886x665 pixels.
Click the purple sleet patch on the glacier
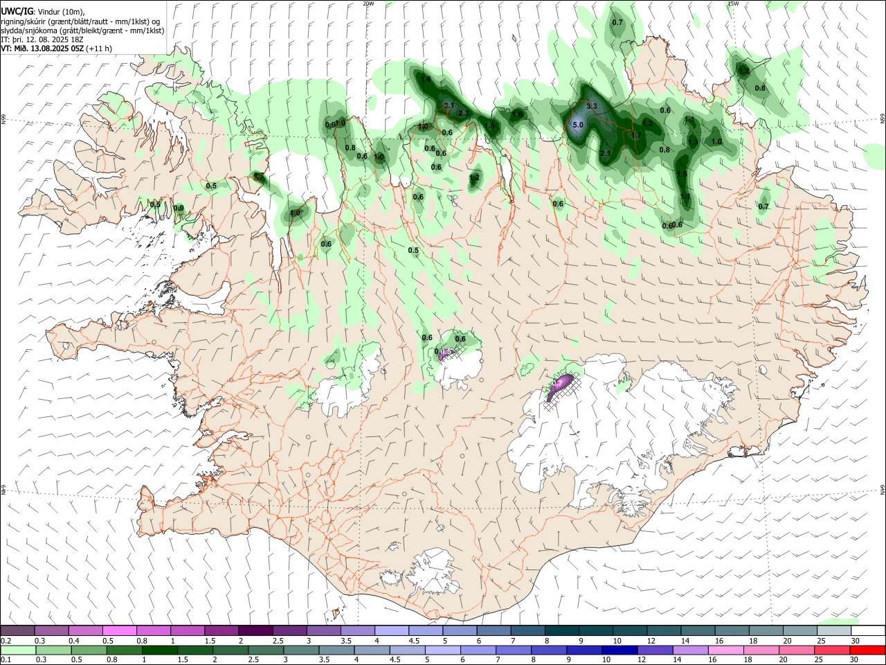[x=560, y=387]
